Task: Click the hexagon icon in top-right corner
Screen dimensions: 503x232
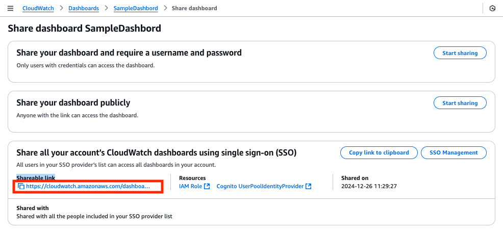Action: (x=492, y=8)
